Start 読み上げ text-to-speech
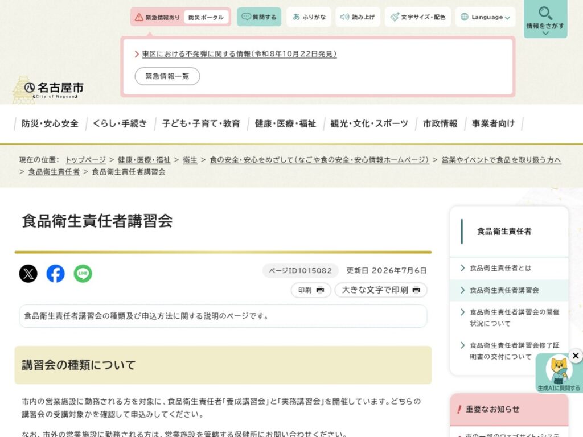Image resolution: width=583 pixels, height=437 pixels. (x=358, y=17)
